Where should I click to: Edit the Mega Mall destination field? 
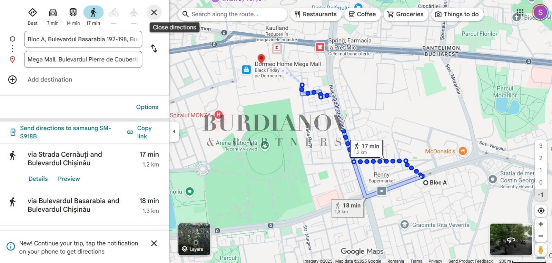pos(83,59)
